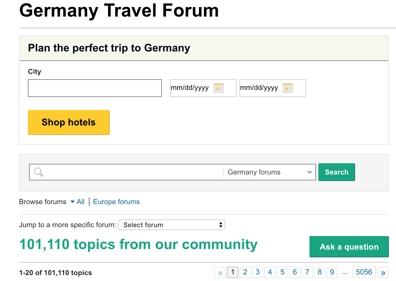This screenshot has height=281, width=396.
Task: Go to next page with double-right arrow
Action: tap(383, 272)
